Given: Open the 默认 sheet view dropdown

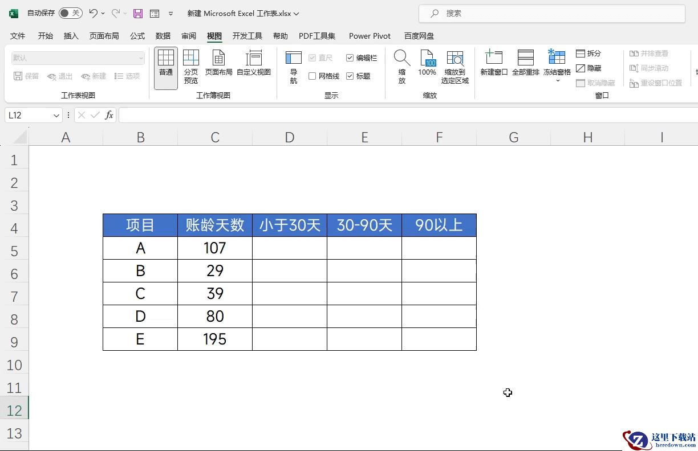Looking at the screenshot, I should (x=78, y=58).
